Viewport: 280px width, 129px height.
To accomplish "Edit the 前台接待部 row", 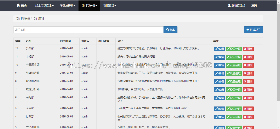I will 219,73.
